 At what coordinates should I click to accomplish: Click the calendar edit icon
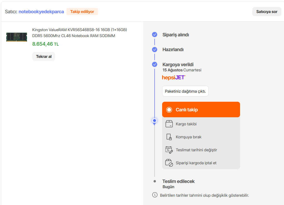[169, 150]
